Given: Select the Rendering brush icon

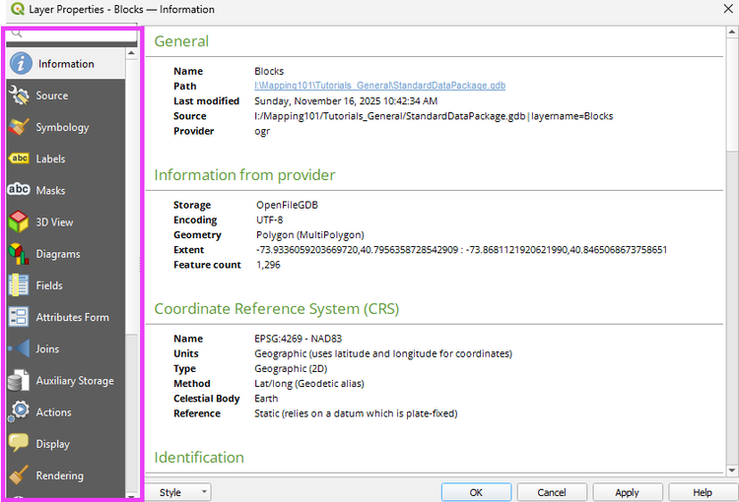Looking at the screenshot, I should pyautogui.click(x=19, y=475).
